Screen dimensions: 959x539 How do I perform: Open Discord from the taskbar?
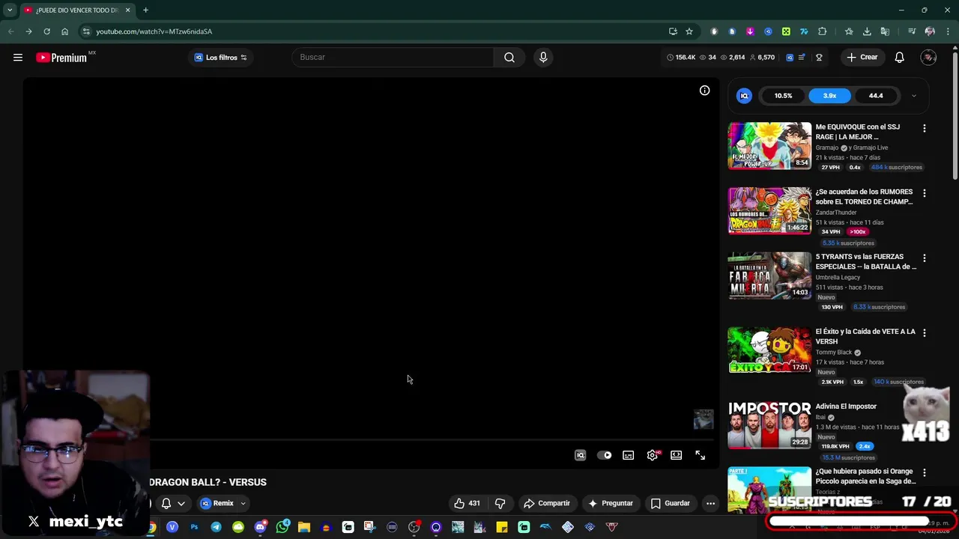[260, 527]
